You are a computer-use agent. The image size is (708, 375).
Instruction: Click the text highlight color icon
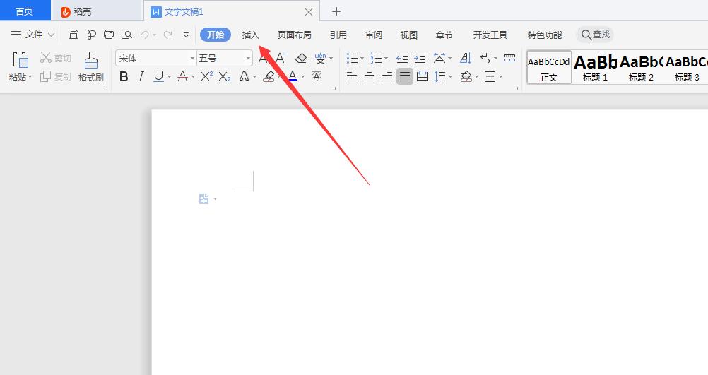[x=269, y=77]
